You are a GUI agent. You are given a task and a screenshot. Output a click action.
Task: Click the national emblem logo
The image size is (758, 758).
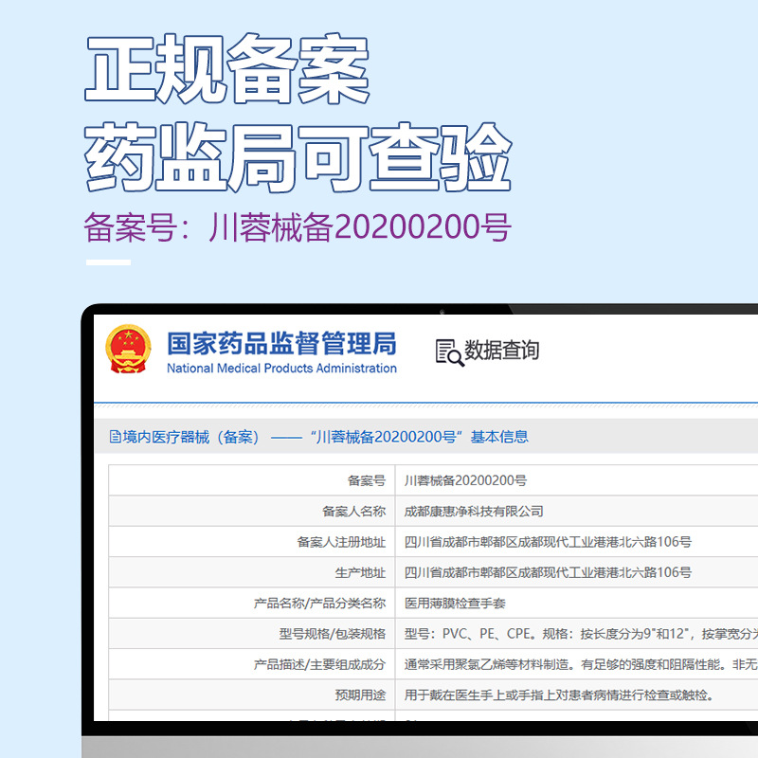click(128, 349)
